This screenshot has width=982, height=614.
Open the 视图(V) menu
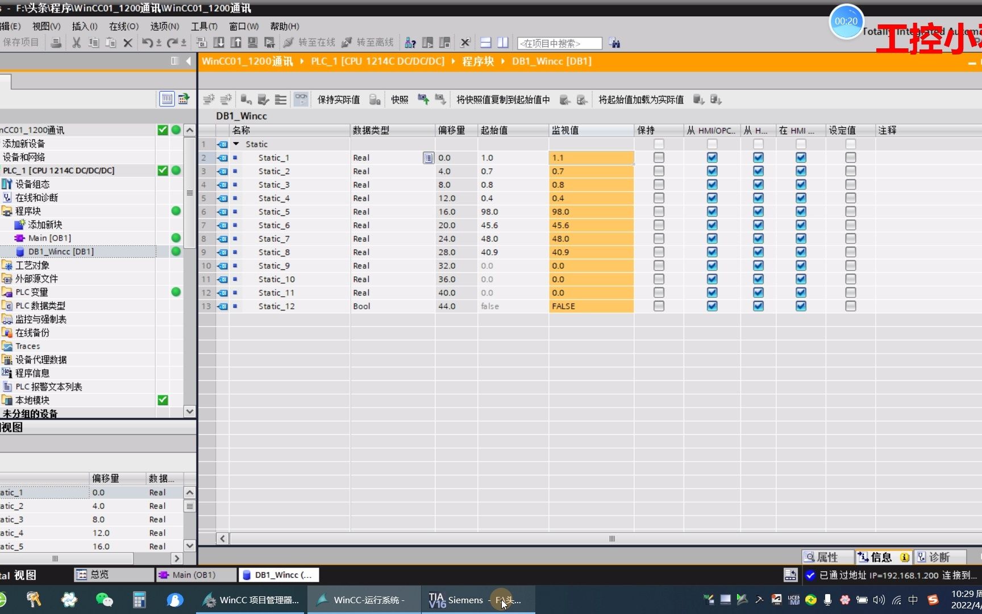pos(47,26)
